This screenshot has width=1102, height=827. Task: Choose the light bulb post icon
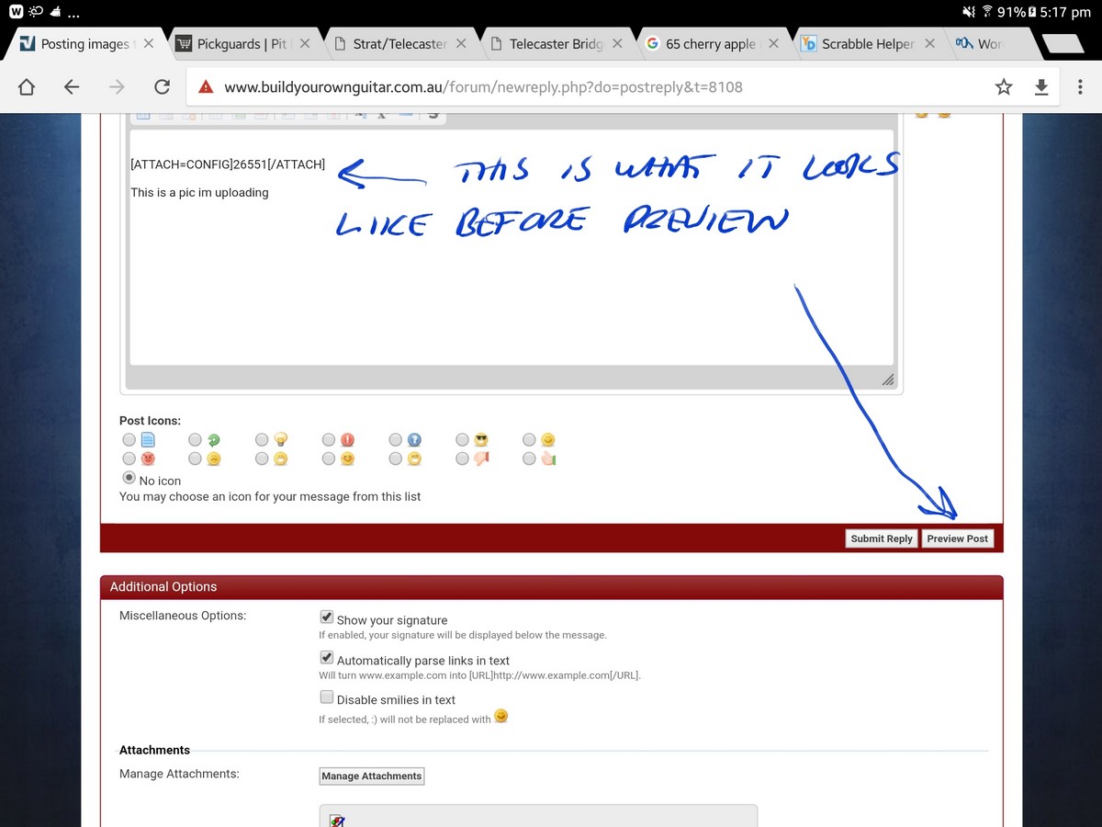264,440
